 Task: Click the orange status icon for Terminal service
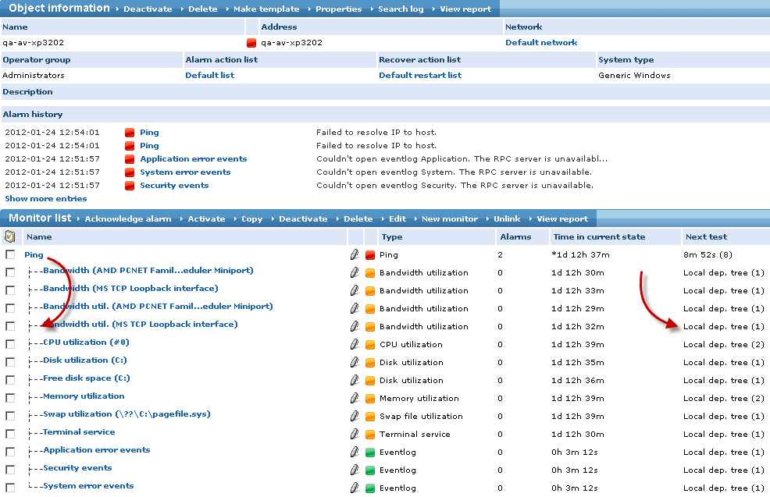point(370,435)
